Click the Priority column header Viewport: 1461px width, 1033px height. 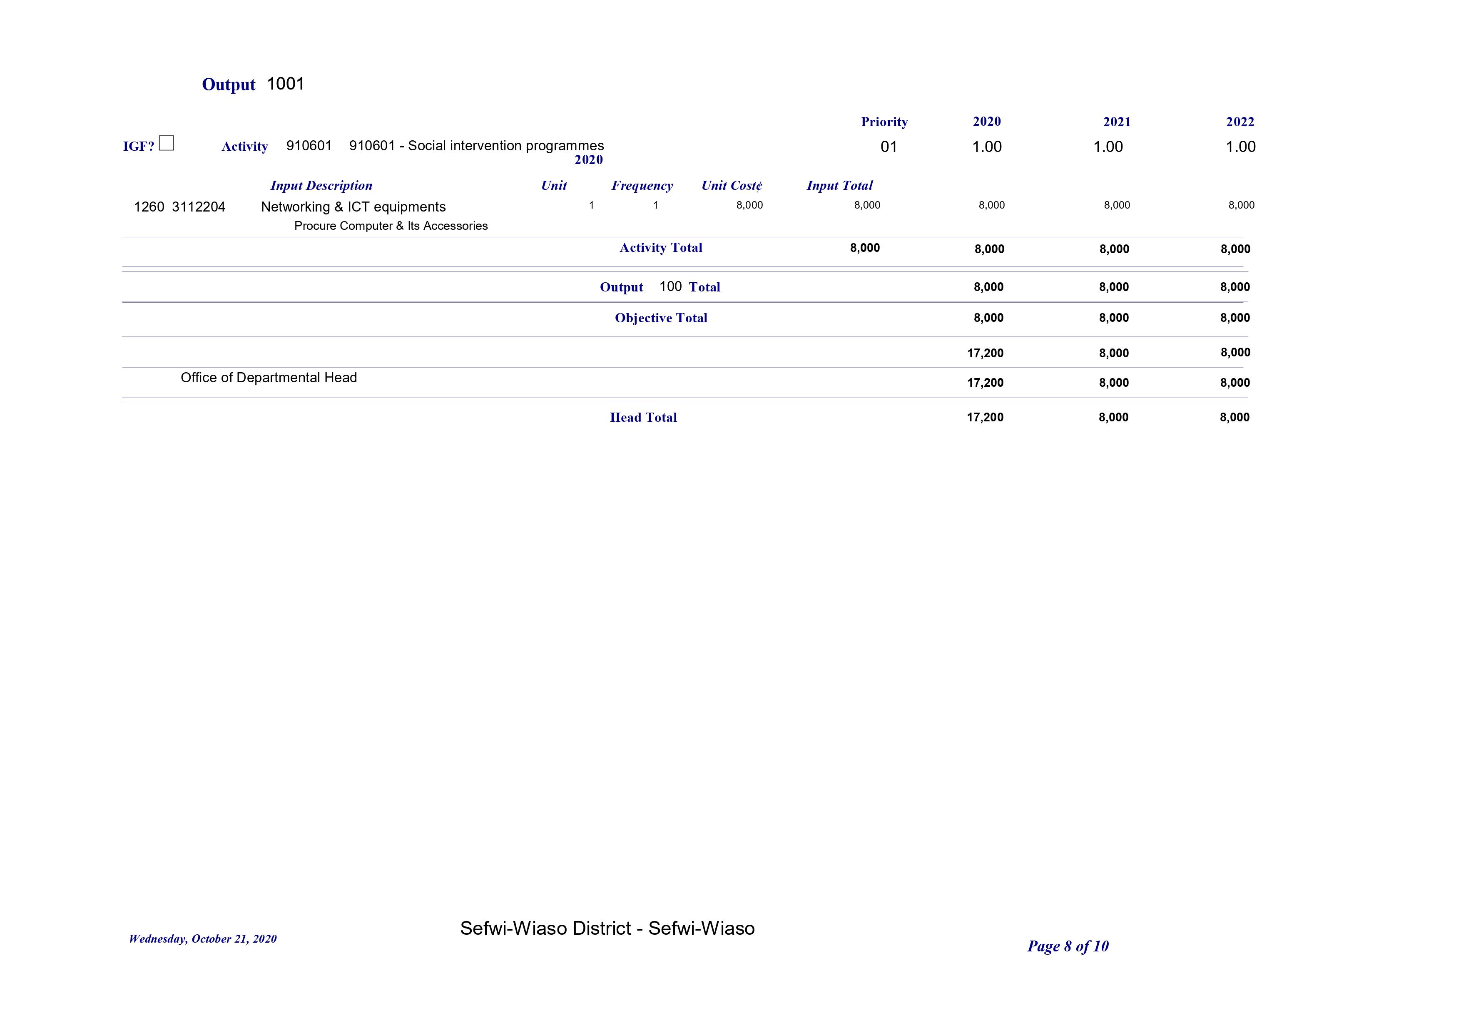[x=884, y=122]
